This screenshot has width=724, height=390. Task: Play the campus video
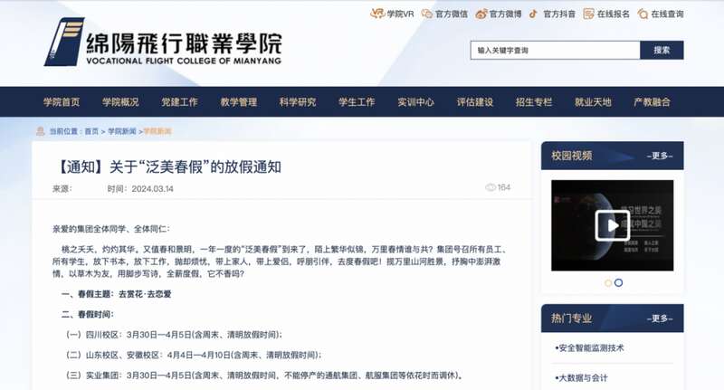click(x=613, y=225)
